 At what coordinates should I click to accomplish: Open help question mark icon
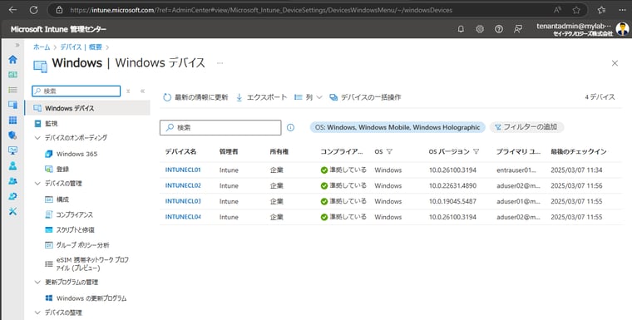(x=499, y=29)
